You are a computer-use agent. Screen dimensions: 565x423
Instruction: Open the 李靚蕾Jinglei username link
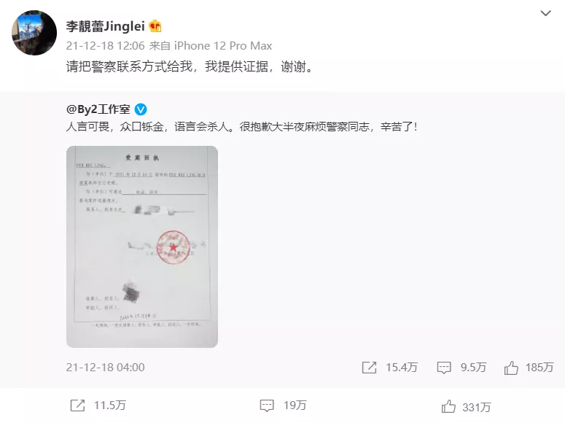click(105, 26)
